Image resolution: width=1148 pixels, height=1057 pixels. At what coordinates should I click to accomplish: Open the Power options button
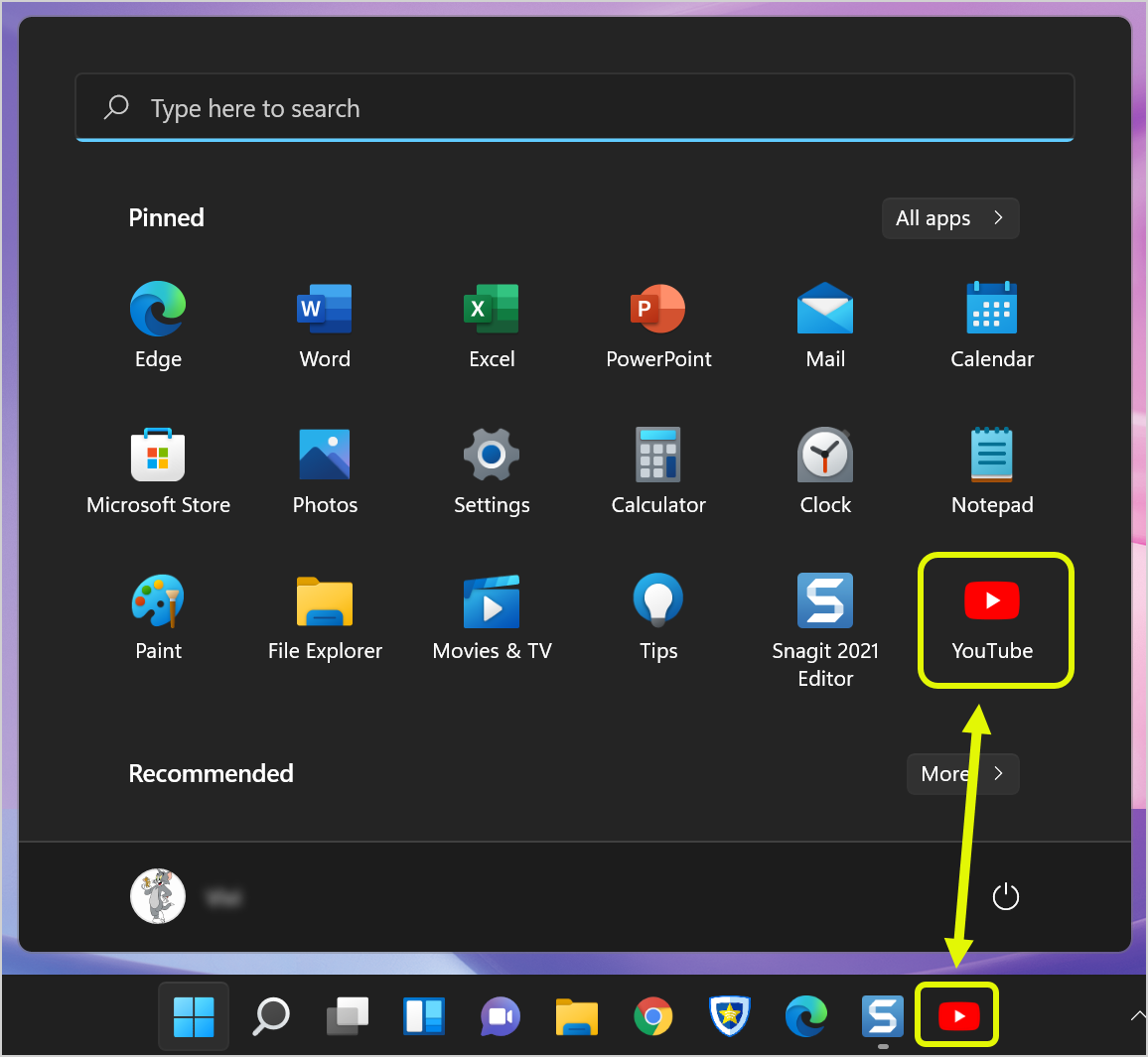(x=1005, y=897)
